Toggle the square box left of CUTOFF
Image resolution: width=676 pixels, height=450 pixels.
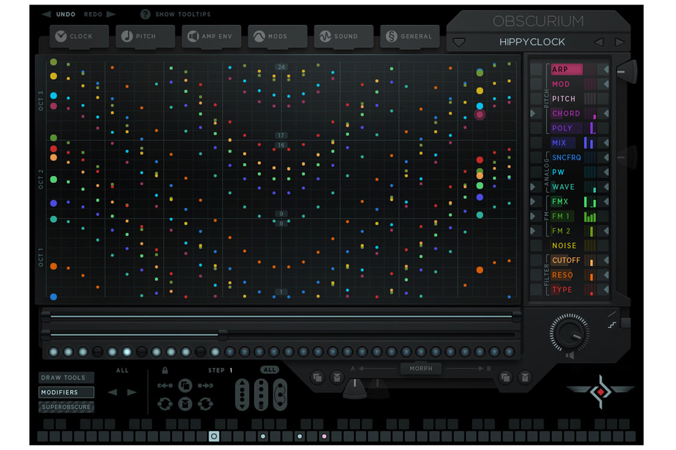coord(536,260)
